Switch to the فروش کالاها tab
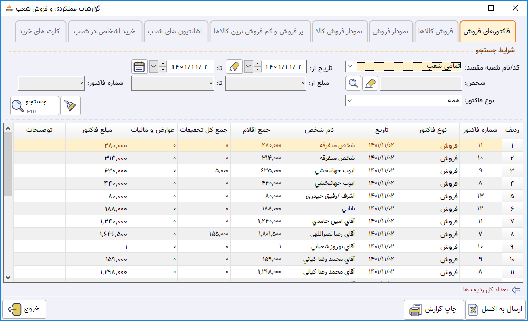 pos(436,31)
